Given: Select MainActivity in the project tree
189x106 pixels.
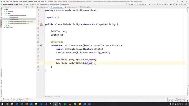Looking at the screenshot, I should (14, 17).
